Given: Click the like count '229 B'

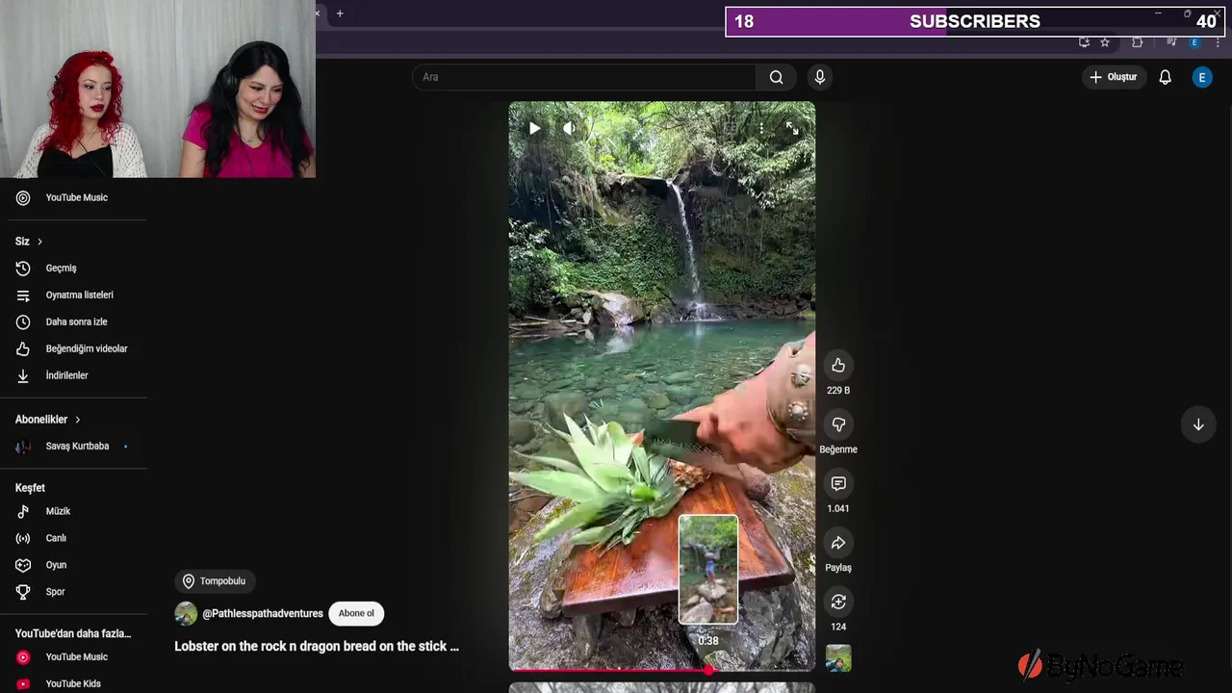Looking at the screenshot, I should click(838, 390).
